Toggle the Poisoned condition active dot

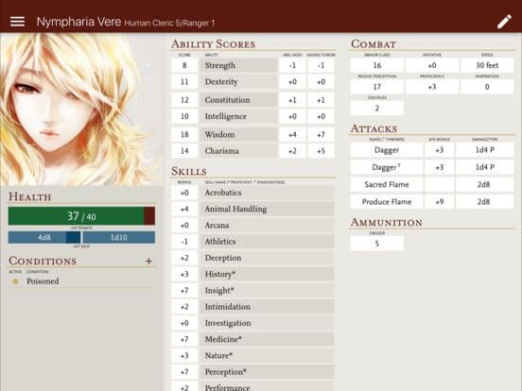pos(15,281)
